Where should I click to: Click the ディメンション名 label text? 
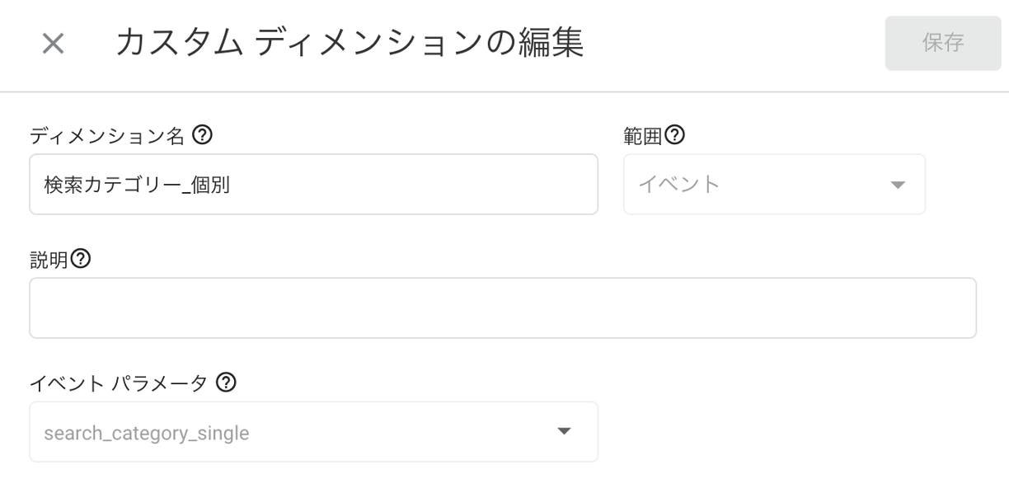(x=108, y=136)
